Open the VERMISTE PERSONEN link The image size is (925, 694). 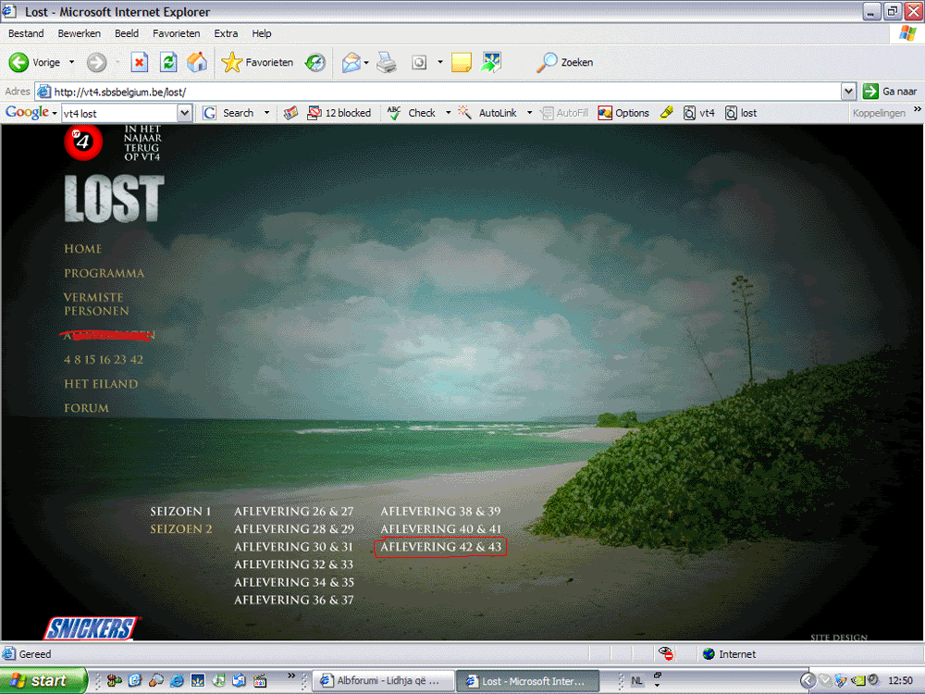(96, 304)
